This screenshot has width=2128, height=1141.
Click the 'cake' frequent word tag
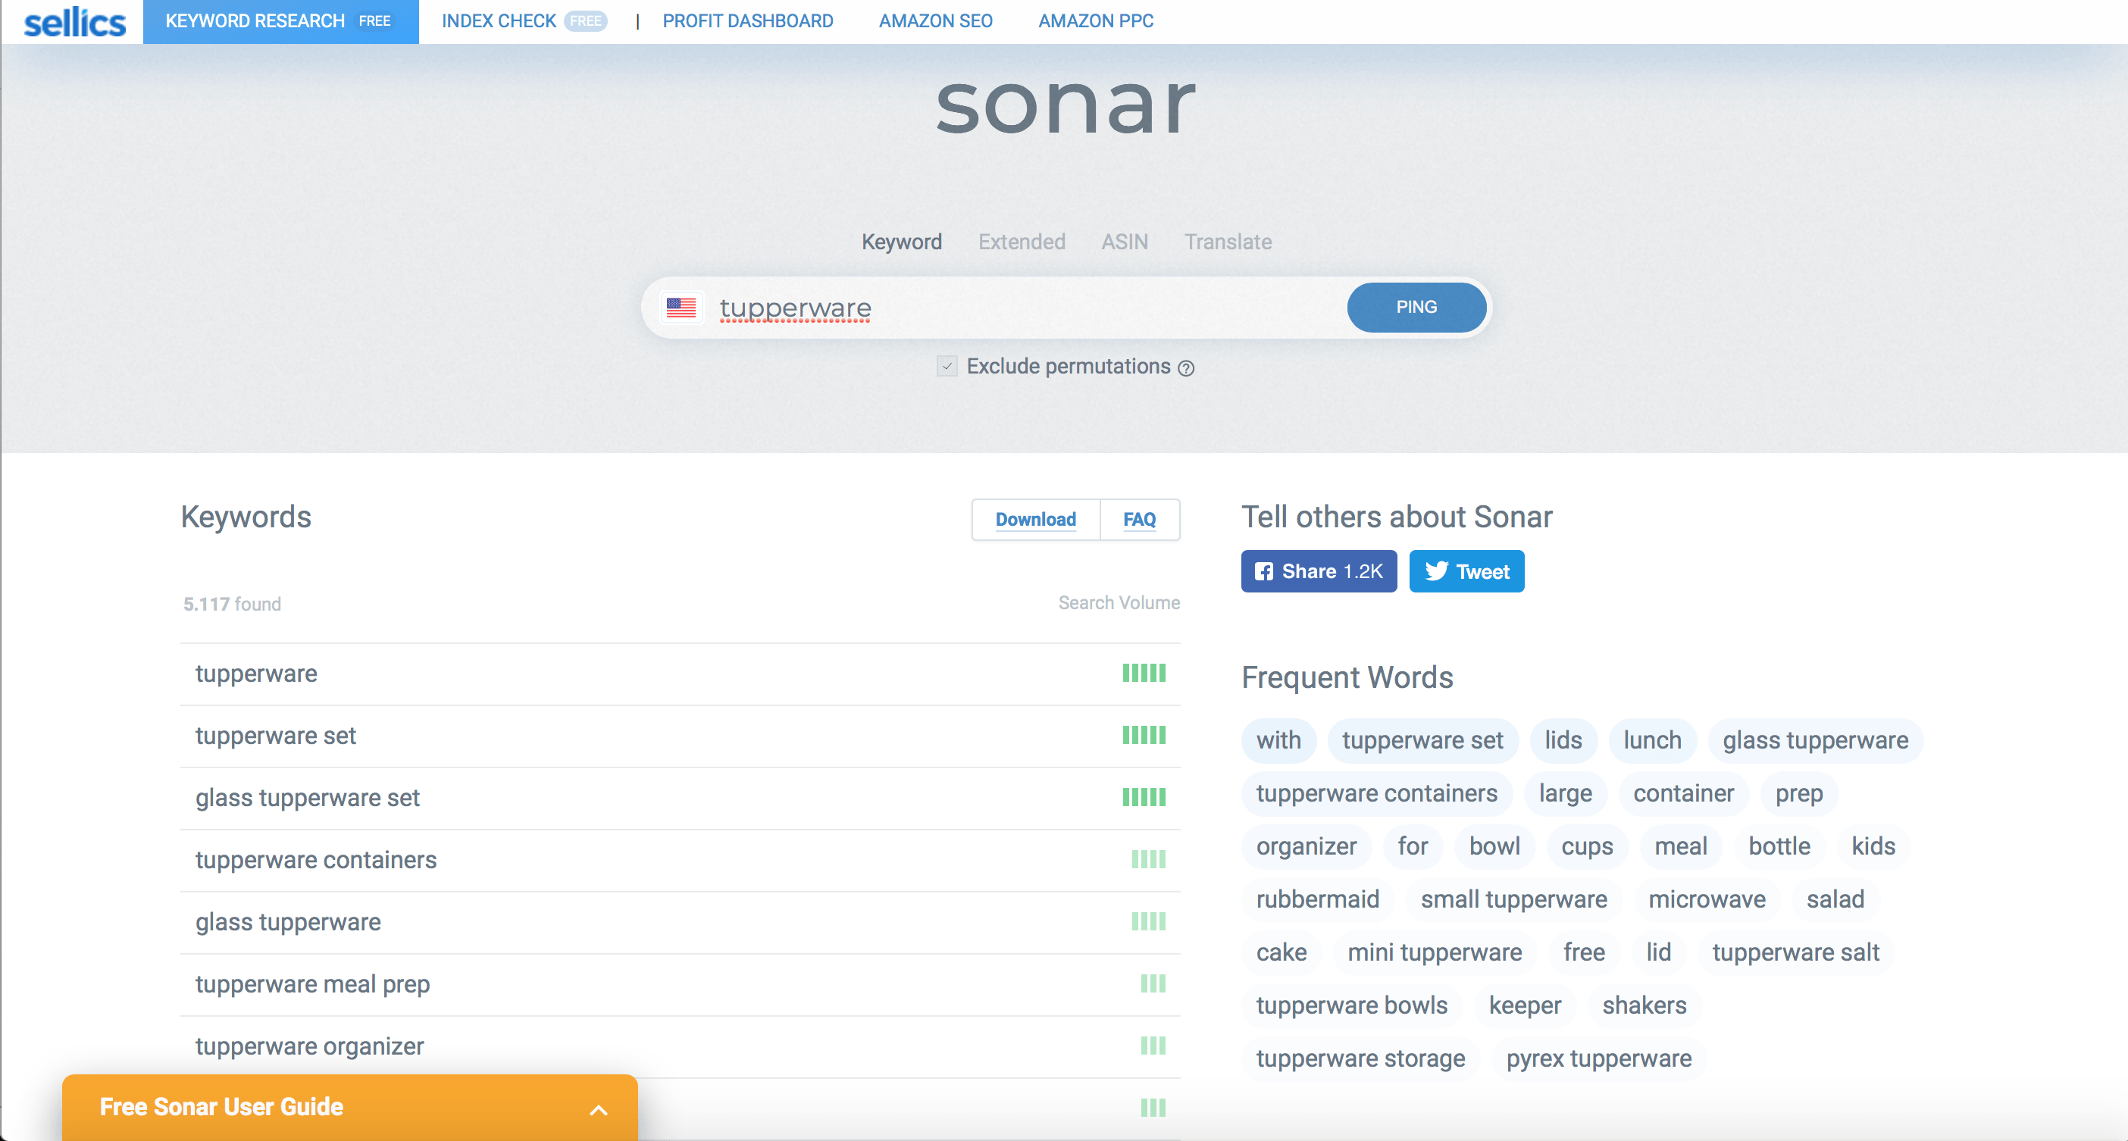tap(1281, 952)
